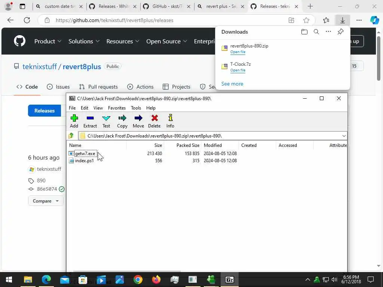Expand the Product menu on GitHub
383x287 pixels.
[x=48, y=41]
